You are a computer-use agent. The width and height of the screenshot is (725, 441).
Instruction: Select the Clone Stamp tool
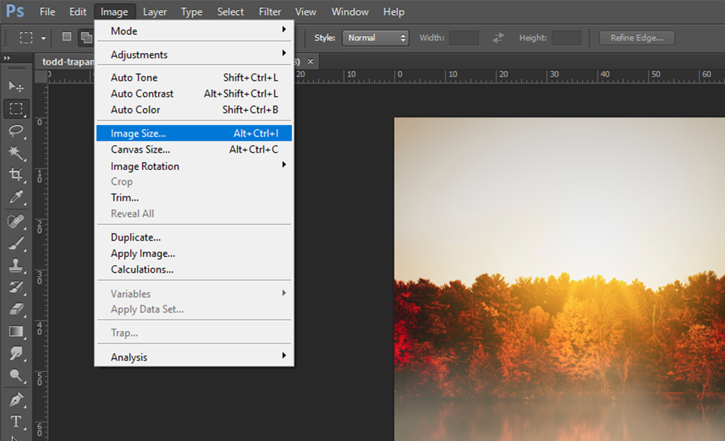16,265
